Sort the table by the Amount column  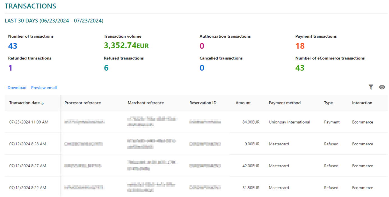pos(243,103)
